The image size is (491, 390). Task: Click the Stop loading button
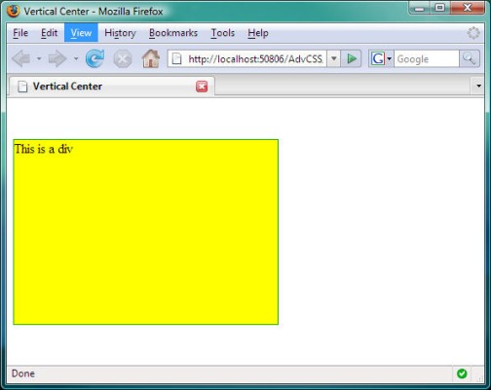[x=123, y=59]
